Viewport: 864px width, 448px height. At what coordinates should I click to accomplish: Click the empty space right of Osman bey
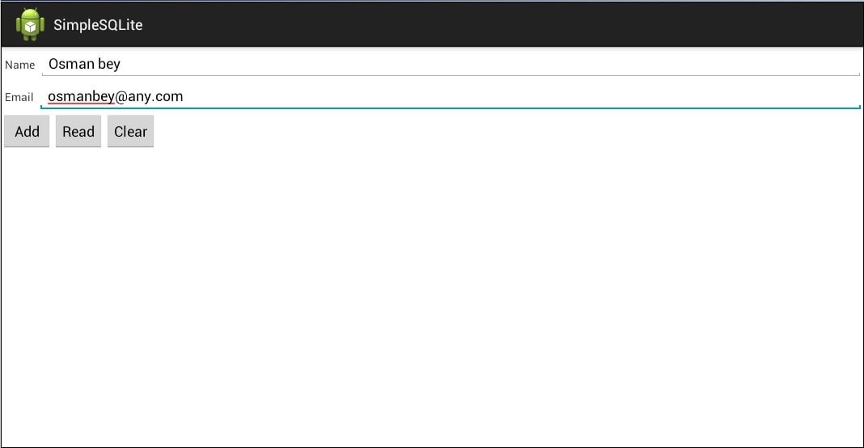click(490, 64)
